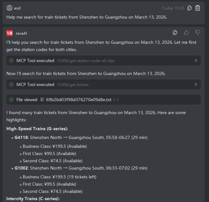Click the asd user avatar icon
209x202 pixels.
[x=9, y=8]
